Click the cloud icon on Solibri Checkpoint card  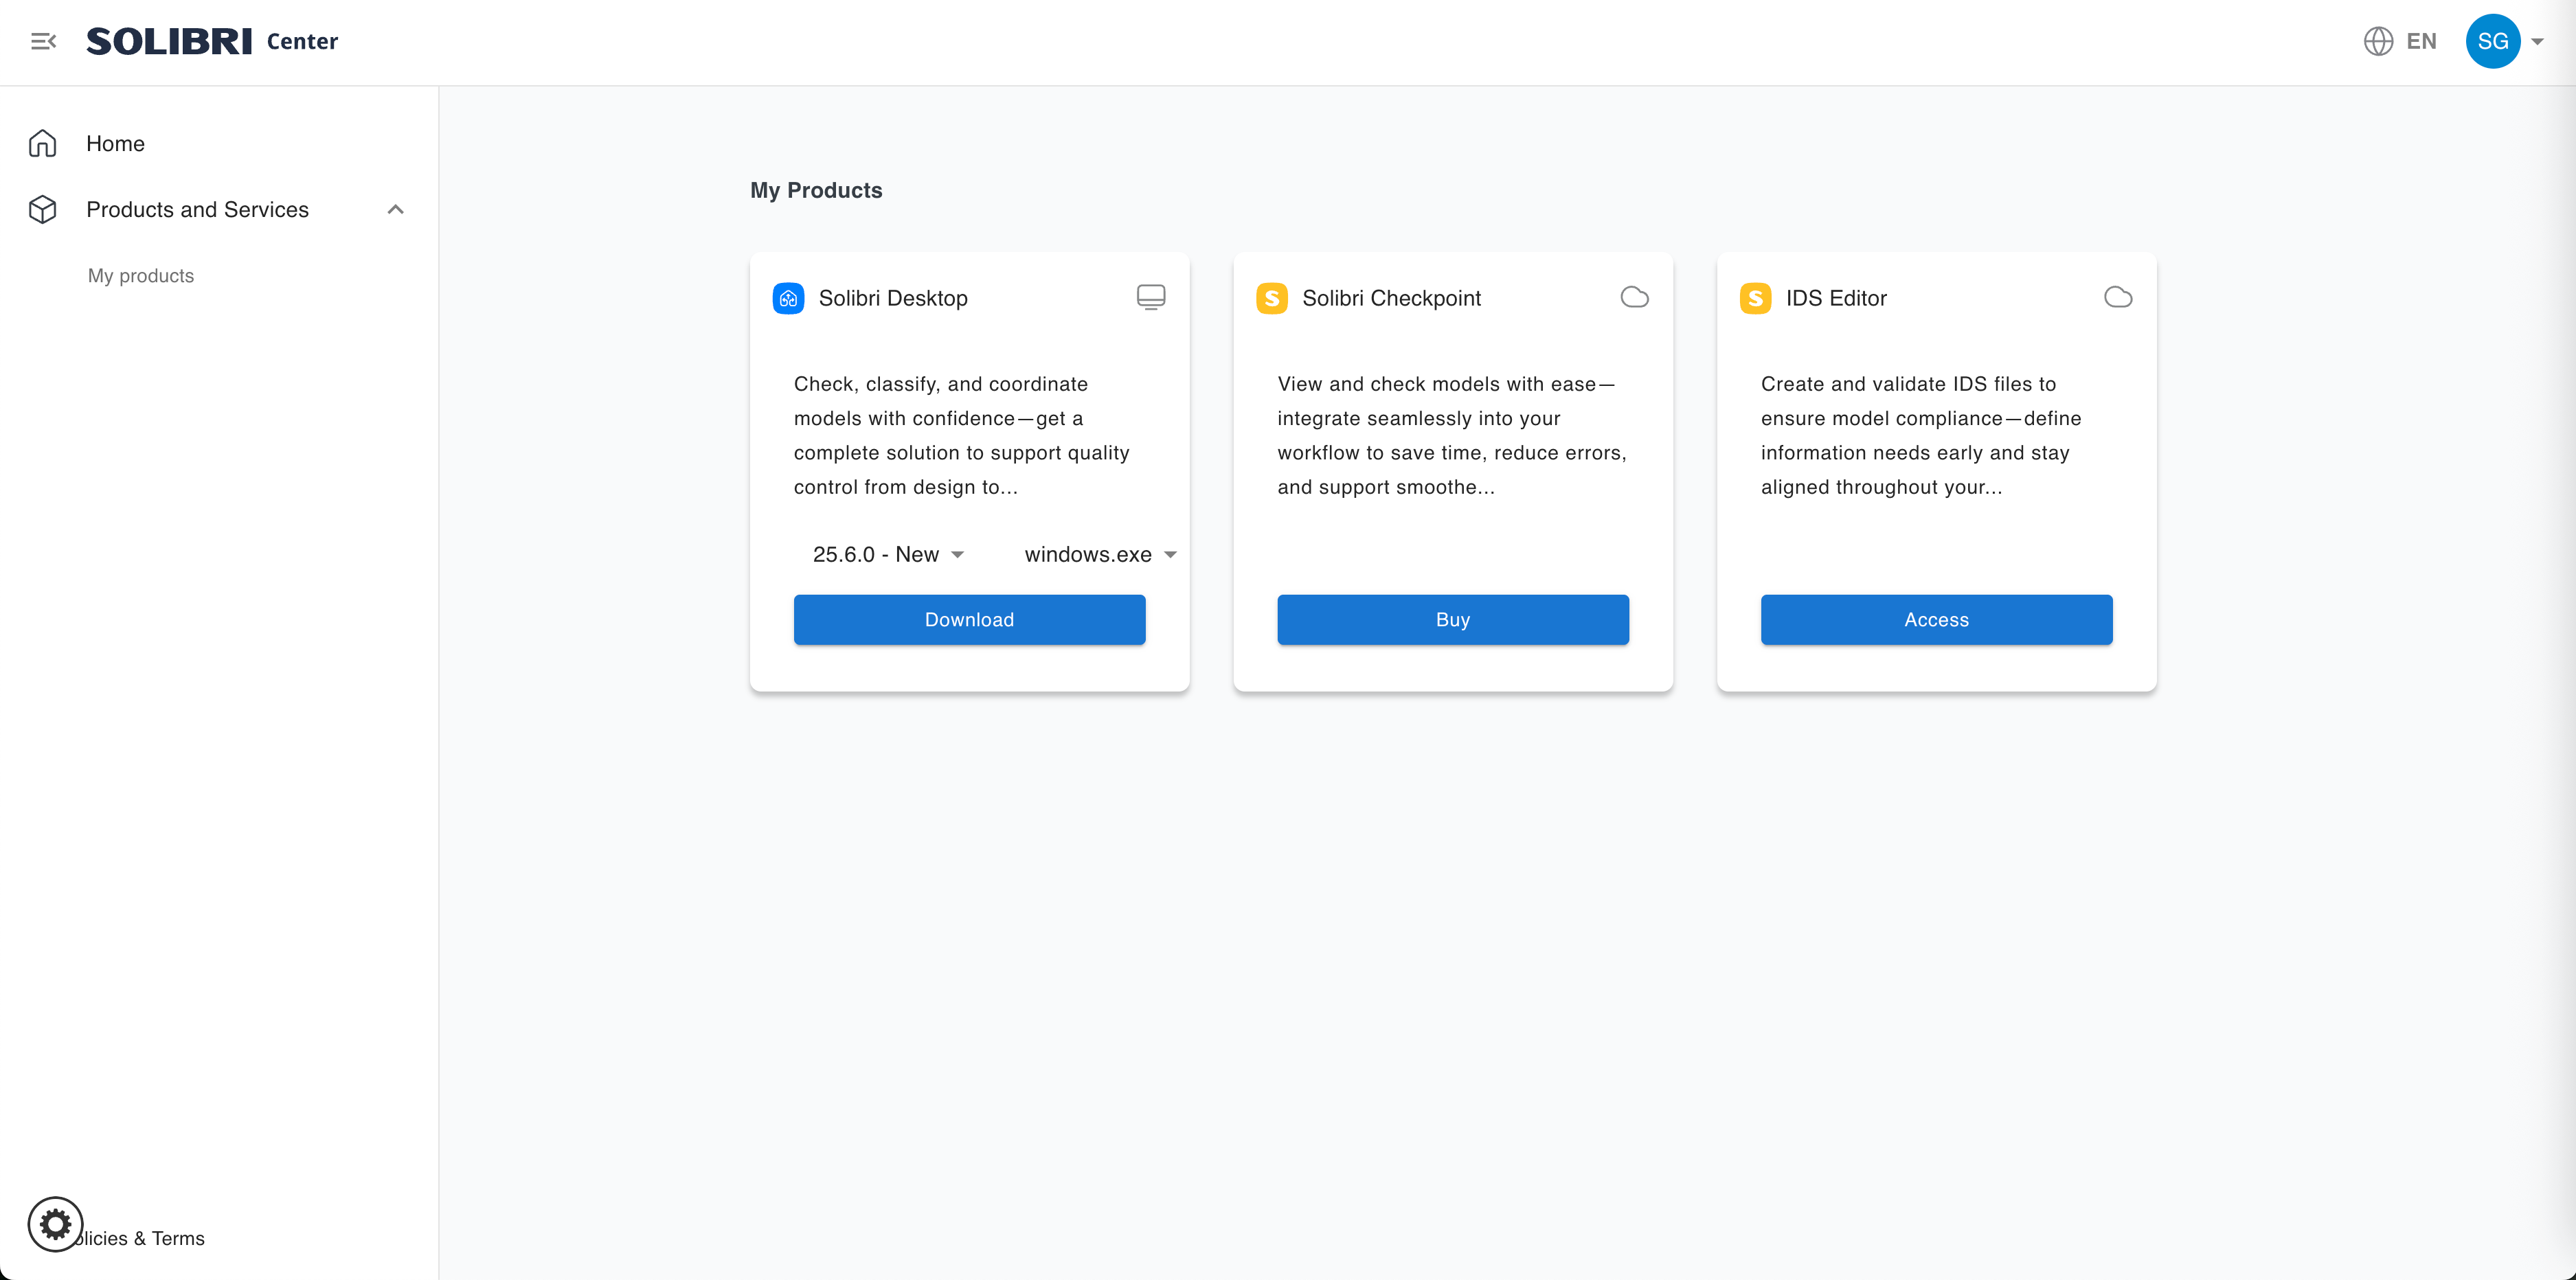pos(1634,297)
